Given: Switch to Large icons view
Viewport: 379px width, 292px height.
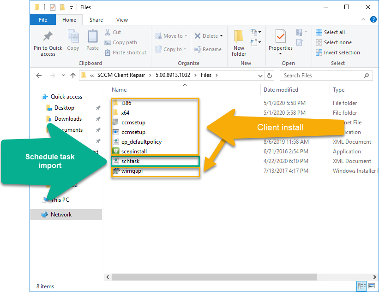Looking at the screenshot, I should 372,286.
